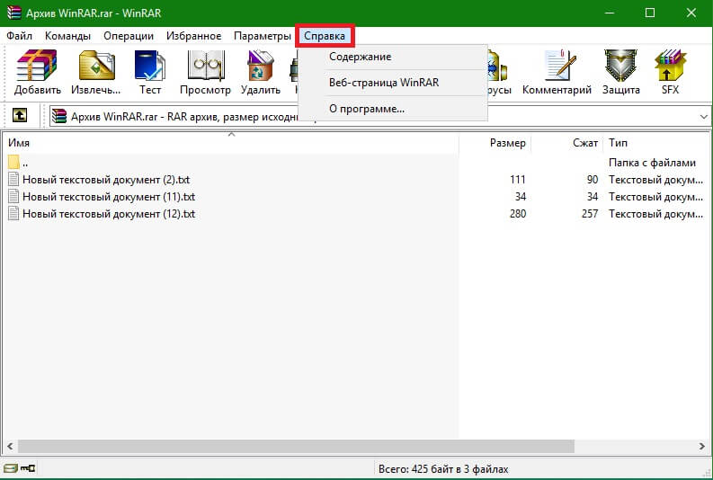Click the key password icon in the status bar
The height and width of the screenshot is (480, 713).
point(28,468)
